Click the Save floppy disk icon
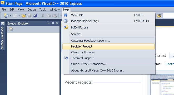 pos(29,16)
